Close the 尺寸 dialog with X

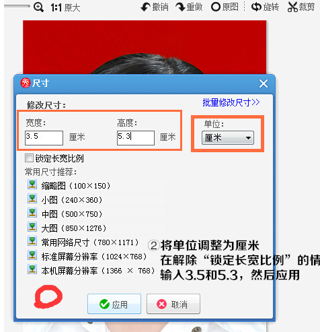pyautogui.click(x=264, y=84)
